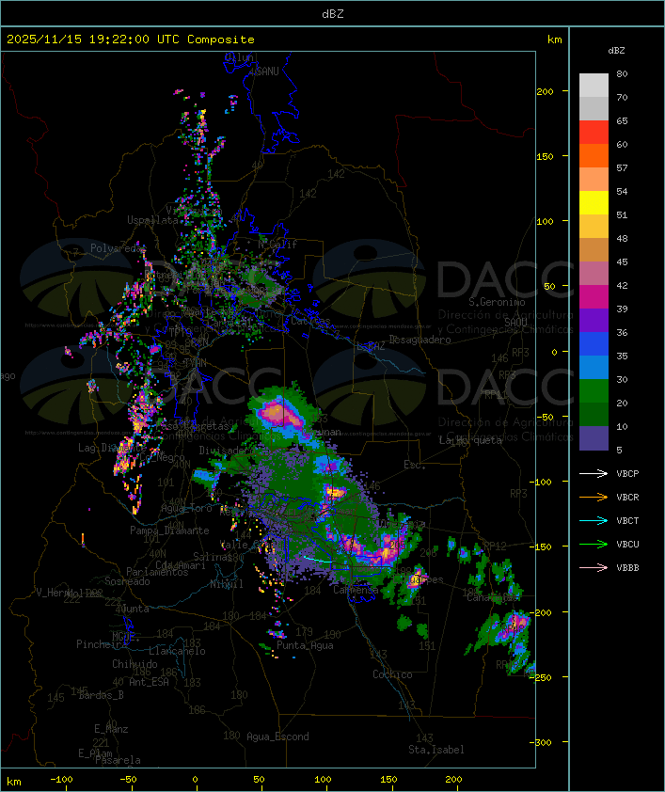
Task: Click the 'S.Geronimo' place label
Action: pos(497,302)
